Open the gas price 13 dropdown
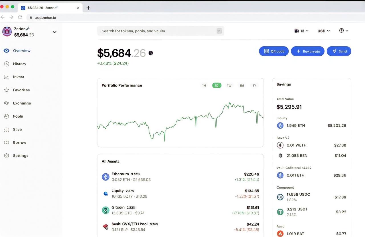 [301, 31]
